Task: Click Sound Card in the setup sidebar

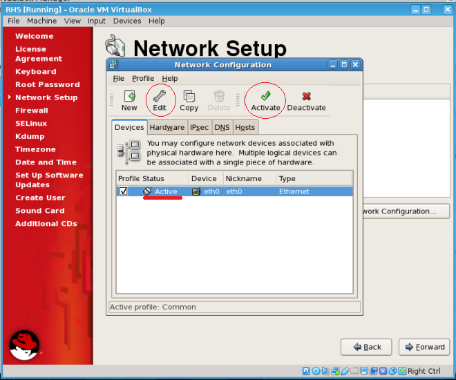Action: [x=40, y=211]
